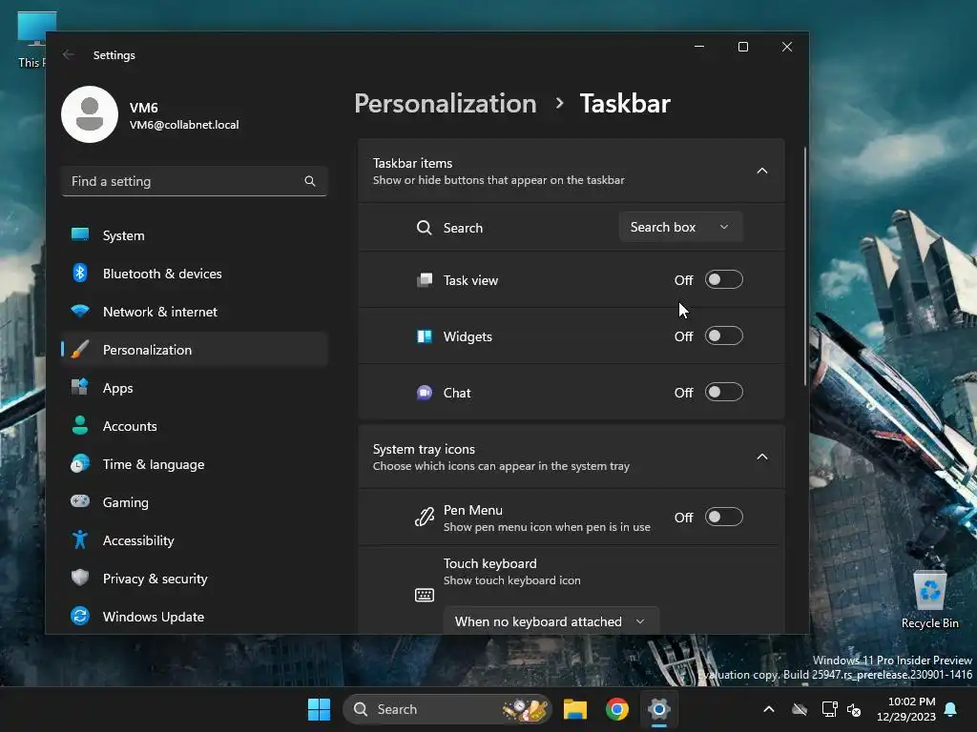The height and width of the screenshot is (732, 977).
Task: Click the Apps icon in sidebar
Action: (x=80, y=387)
